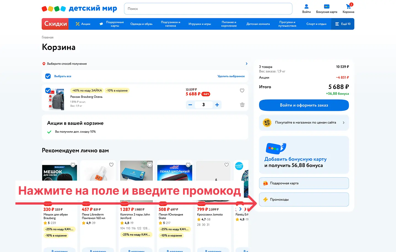Uncheck the Рюкзак Brauberg item checkbox
This screenshot has height=252, width=396.
click(x=48, y=90)
